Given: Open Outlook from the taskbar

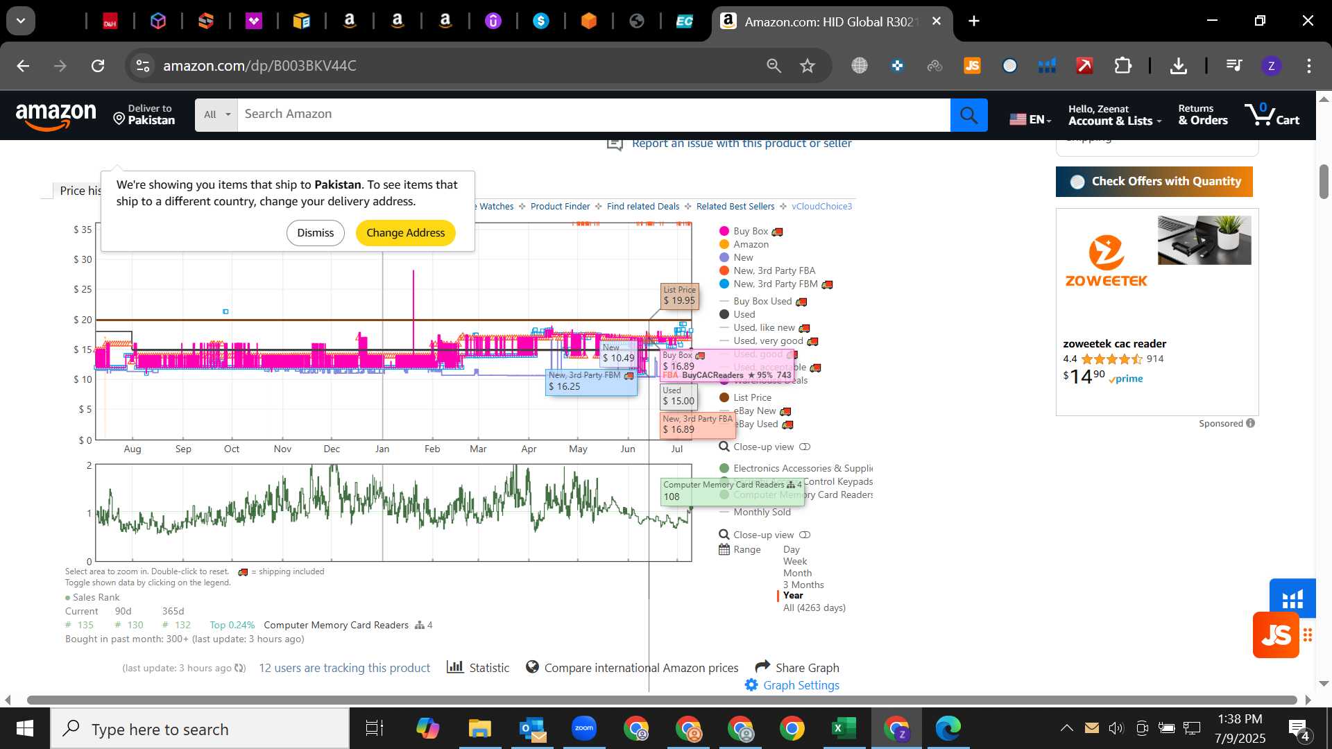Looking at the screenshot, I should tap(532, 728).
